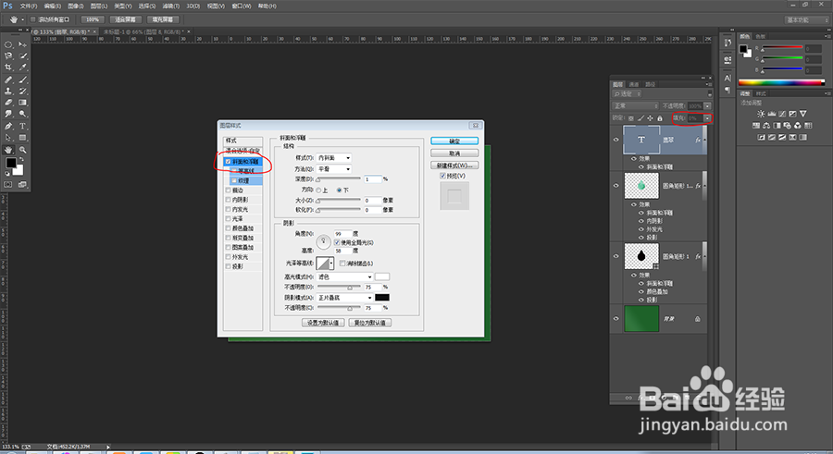Screen dimensions: 833x454
Task: Click the color spectrum ramp bar
Action: pyautogui.click(x=781, y=82)
